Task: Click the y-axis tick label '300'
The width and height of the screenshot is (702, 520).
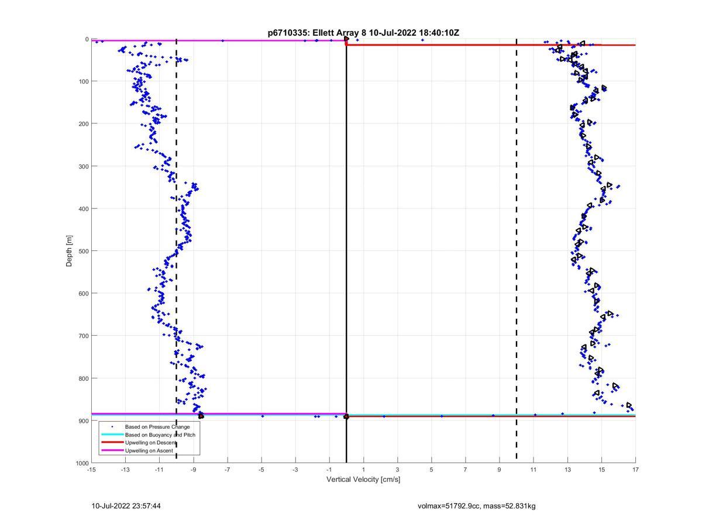Action: 83,166
